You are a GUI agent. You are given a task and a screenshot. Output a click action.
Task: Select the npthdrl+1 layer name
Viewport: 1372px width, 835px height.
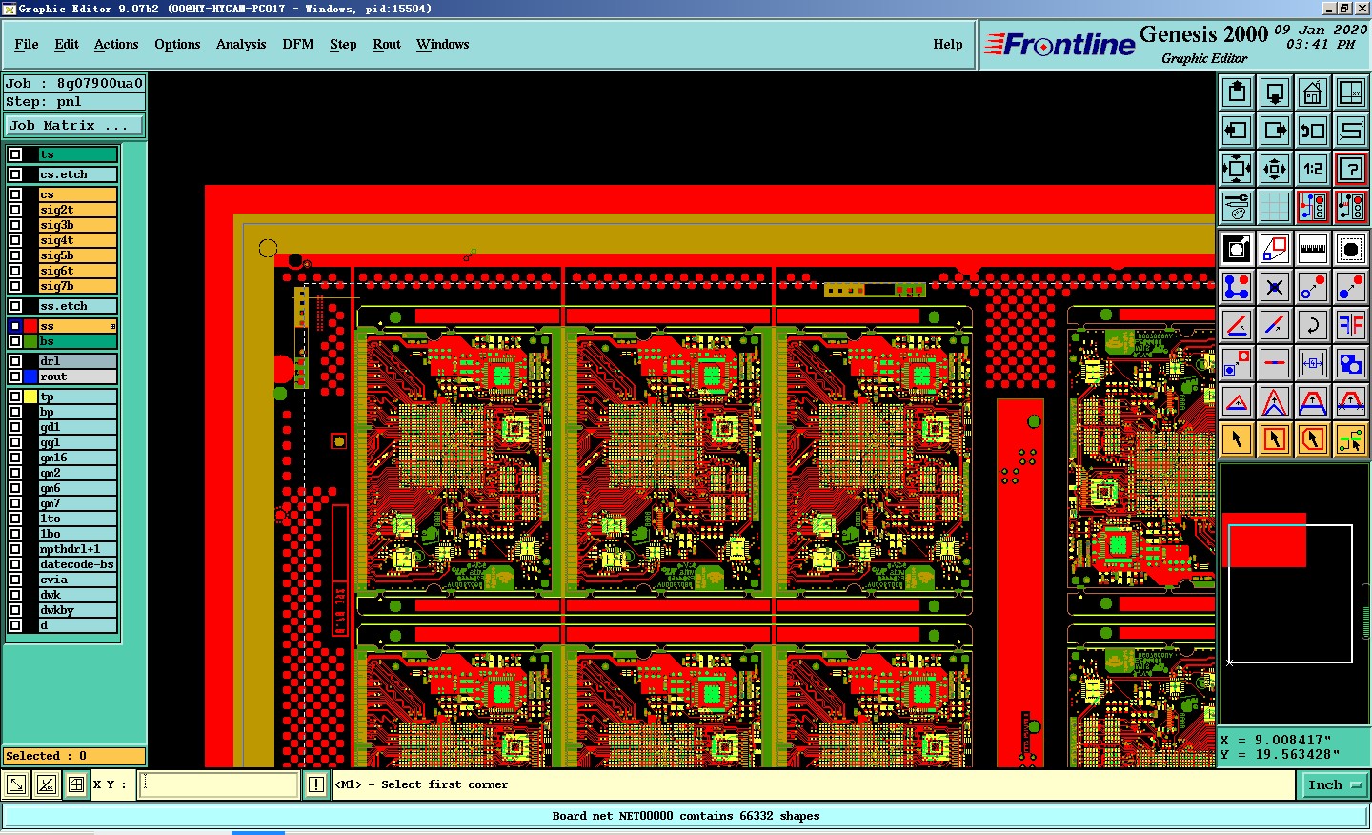(77, 549)
